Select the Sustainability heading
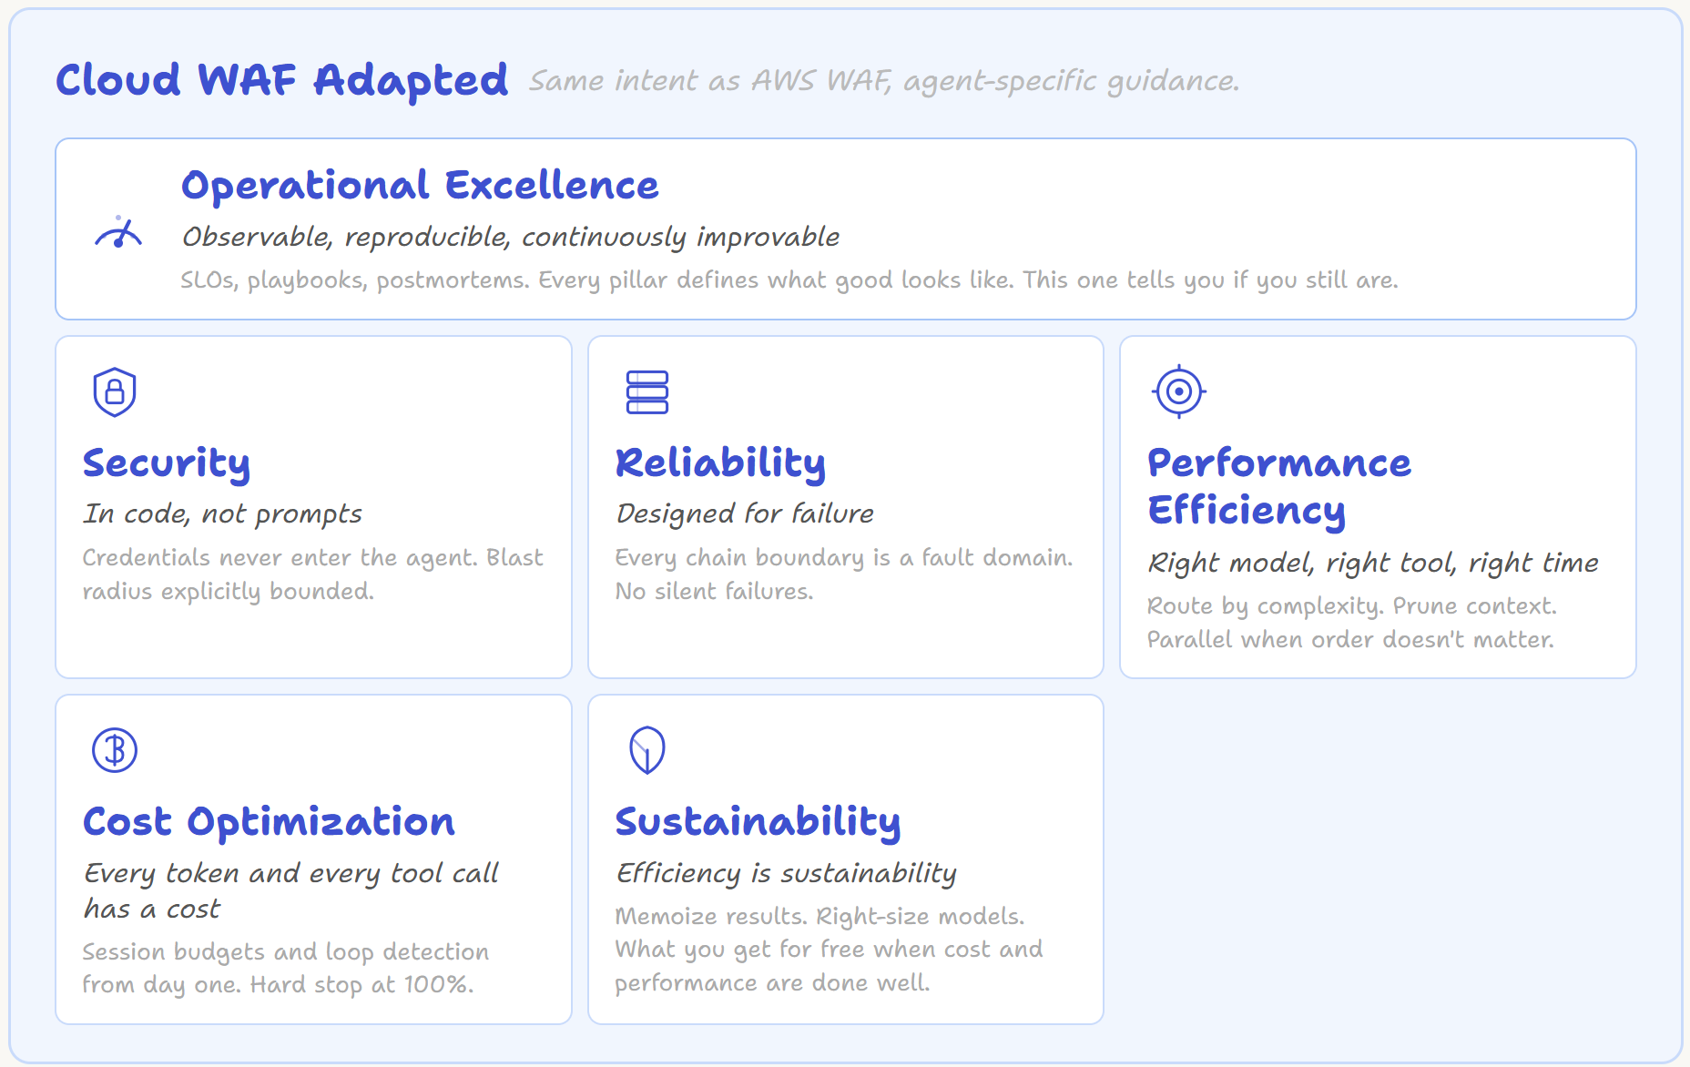 point(758,822)
